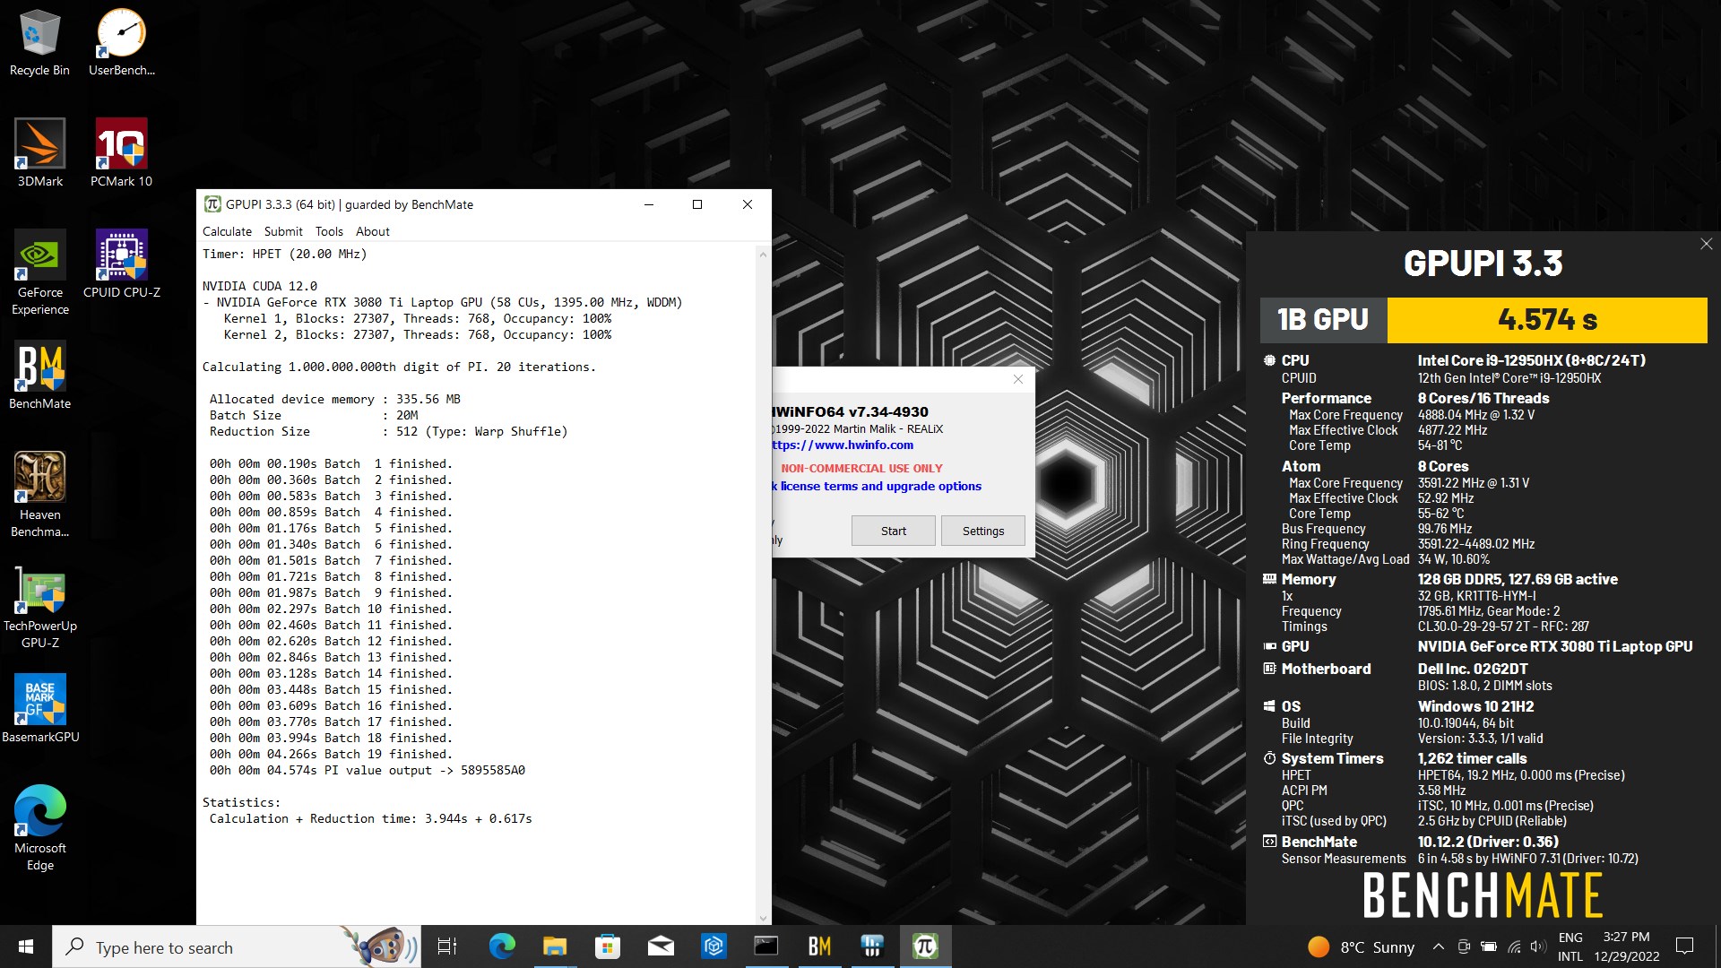Switch to HWiNFO on the taskbar
Viewport: 1721px width, 968px height.
[x=872, y=946]
